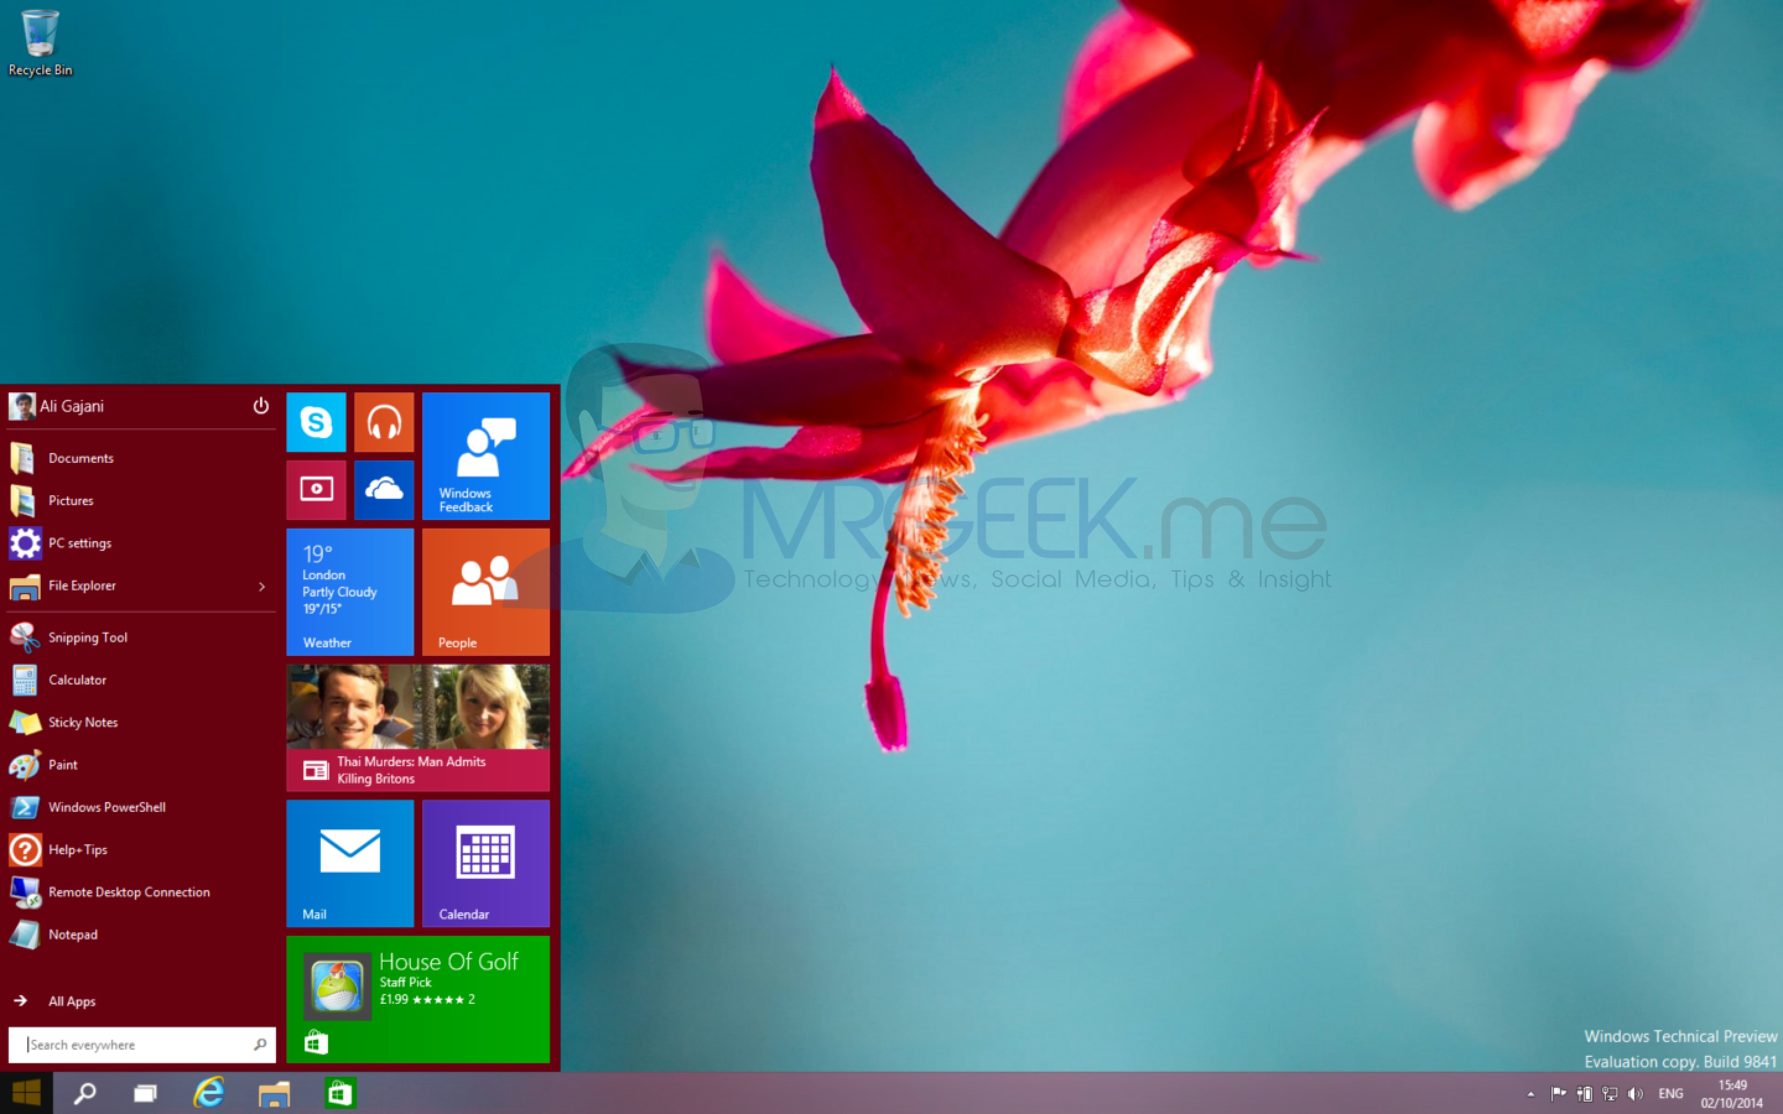Click the network tray icon
Screen dimensions: 1783x1114
[1610, 1094]
